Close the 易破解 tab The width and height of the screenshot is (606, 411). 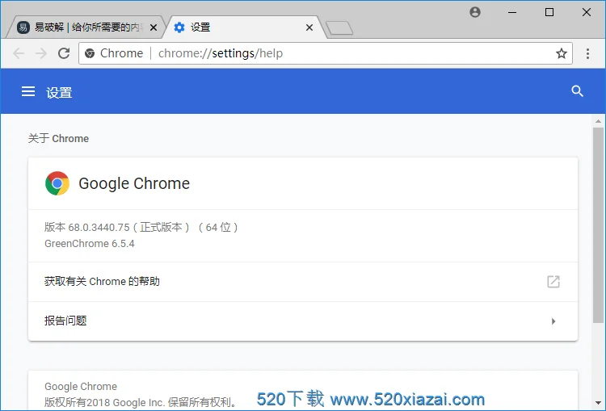[x=154, y=27]
